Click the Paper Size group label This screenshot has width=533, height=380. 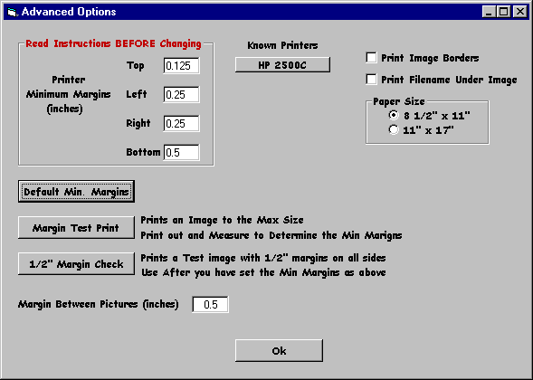coord(399,101)
